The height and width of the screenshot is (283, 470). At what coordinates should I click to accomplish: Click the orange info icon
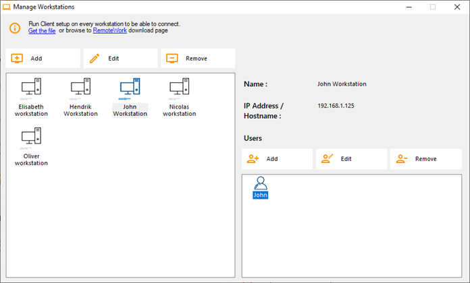coord(15,28)
